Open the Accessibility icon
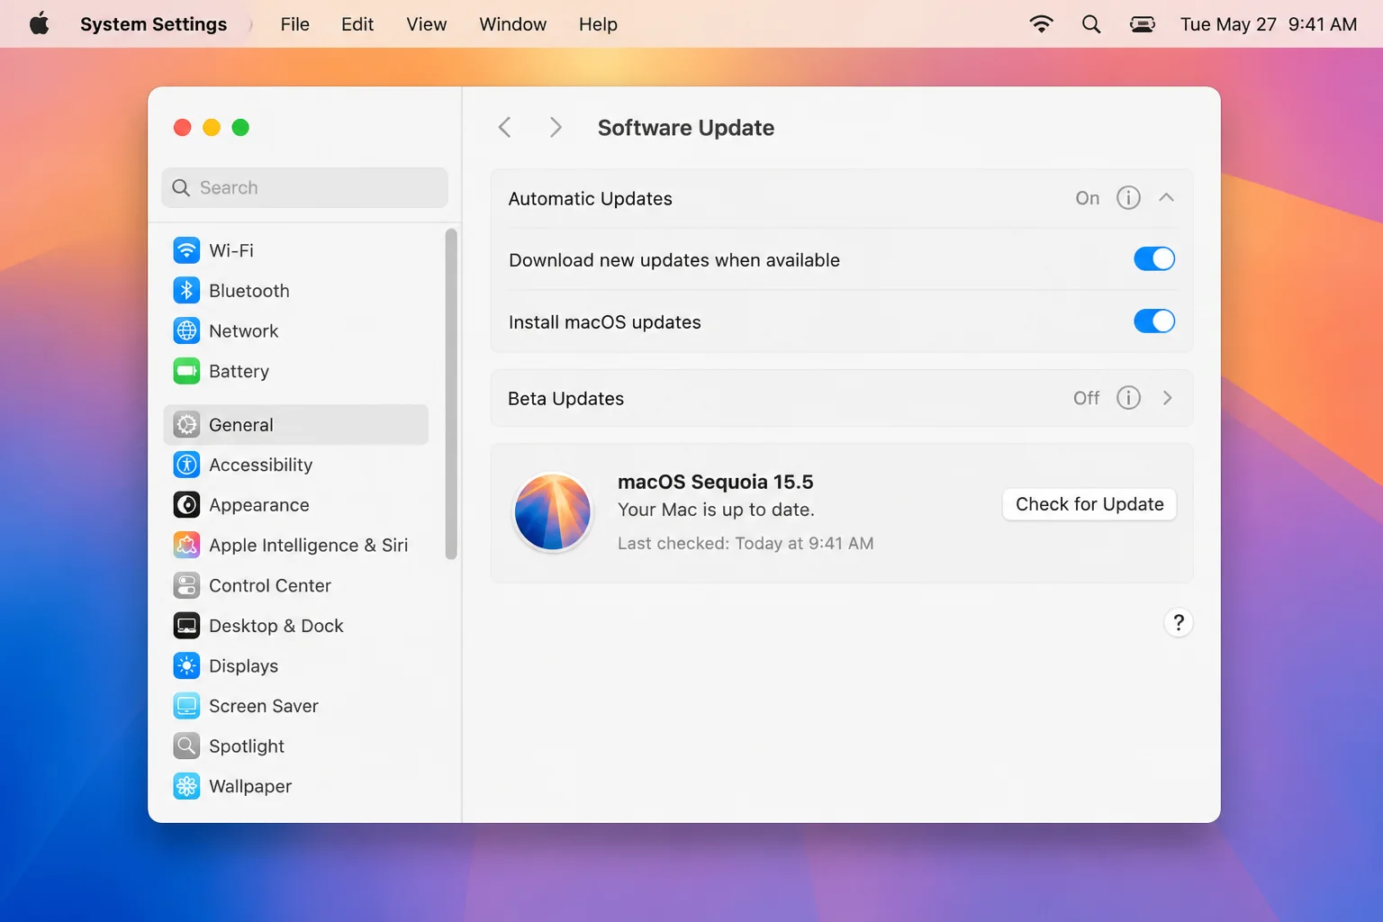The width and height of the screenshot is (1383, 922). coord(186,465)
